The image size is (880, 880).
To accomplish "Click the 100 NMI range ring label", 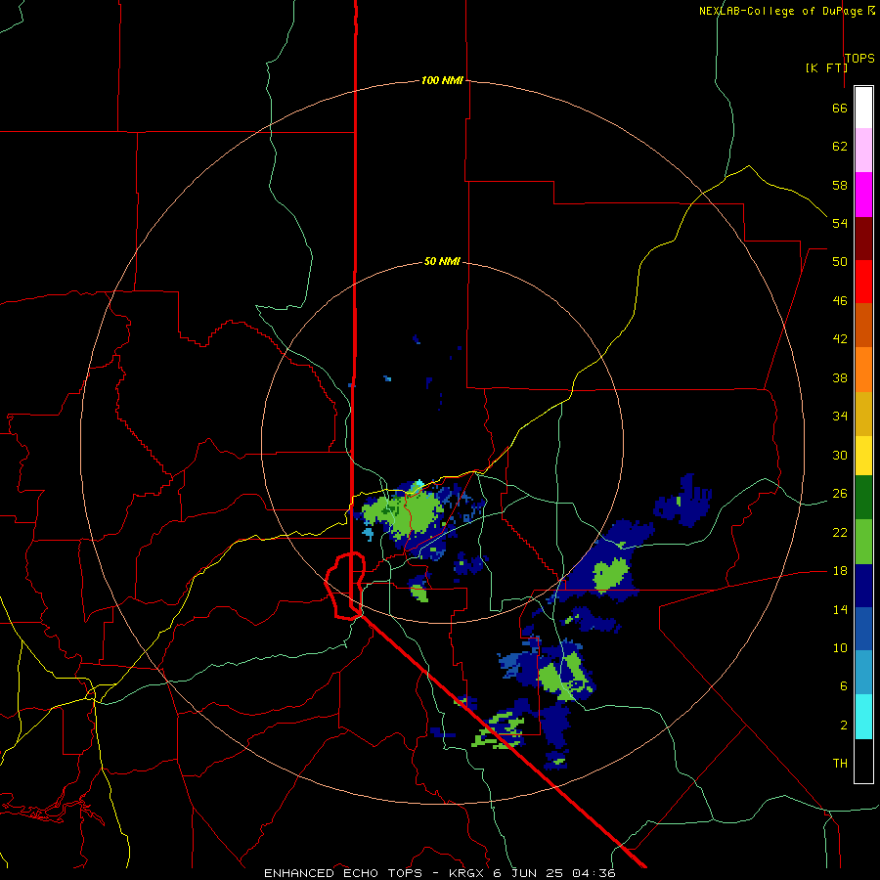I will pyautogui.click(x=442, y=80).
